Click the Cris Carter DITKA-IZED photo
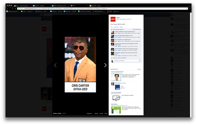Screen dimensions: 197x125 pos(80,64)
